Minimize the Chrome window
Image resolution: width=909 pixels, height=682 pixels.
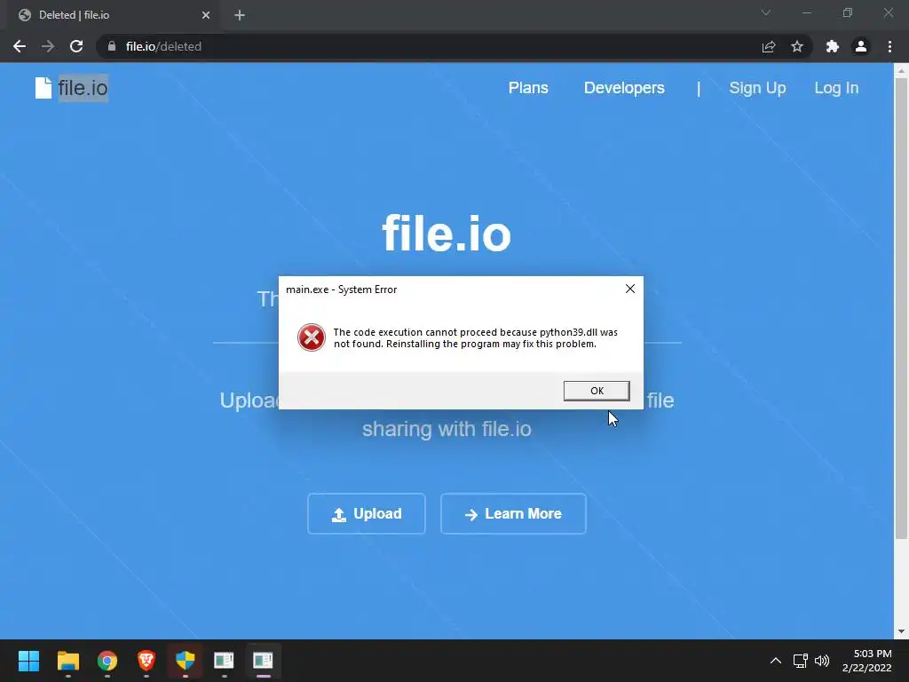806,12
